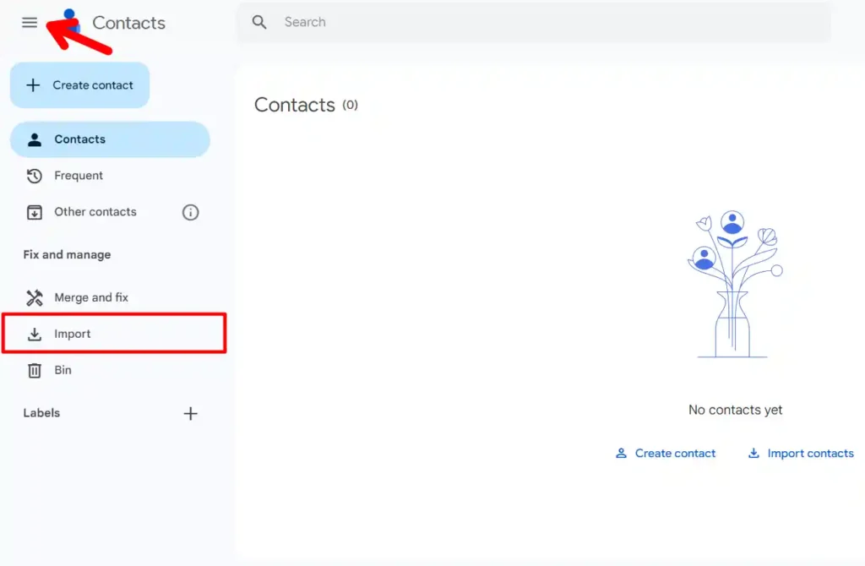Image resolution: width=865 pixels, height=566 pixels.
Task: Open the hamburger navigation menu
Action: tap(29, 23)
